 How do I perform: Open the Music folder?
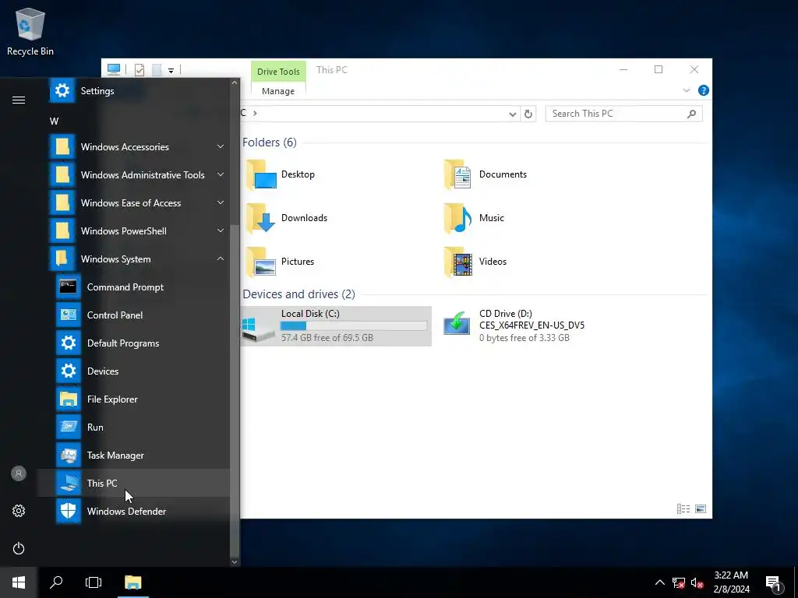pyautogui.click(x=474, y=218)
